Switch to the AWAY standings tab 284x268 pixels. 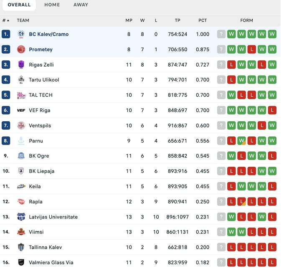[81, 5]
